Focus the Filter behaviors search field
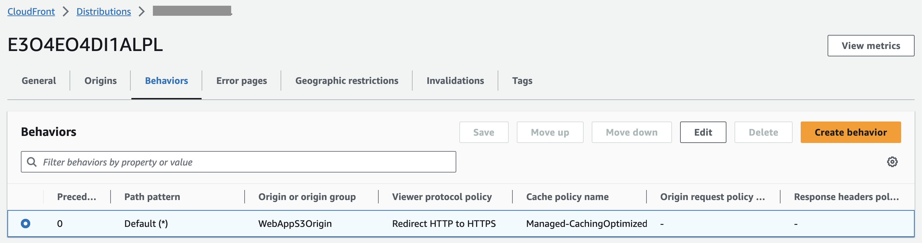Viewport: 922px width, 243px height. pos(238,162)
